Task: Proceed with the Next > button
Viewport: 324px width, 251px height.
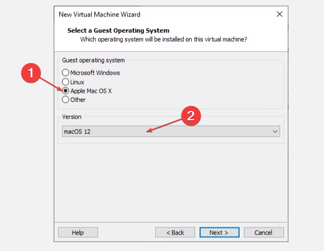Action: click(219, 232)
